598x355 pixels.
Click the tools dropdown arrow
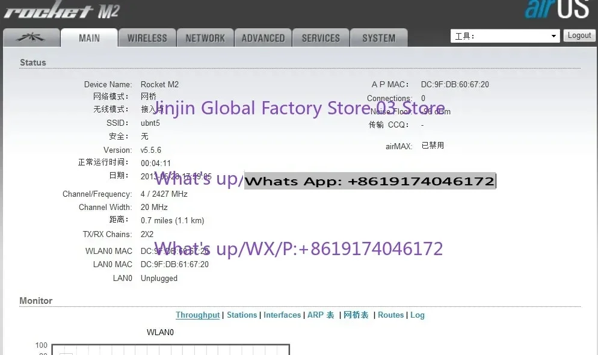click(553, 36)
